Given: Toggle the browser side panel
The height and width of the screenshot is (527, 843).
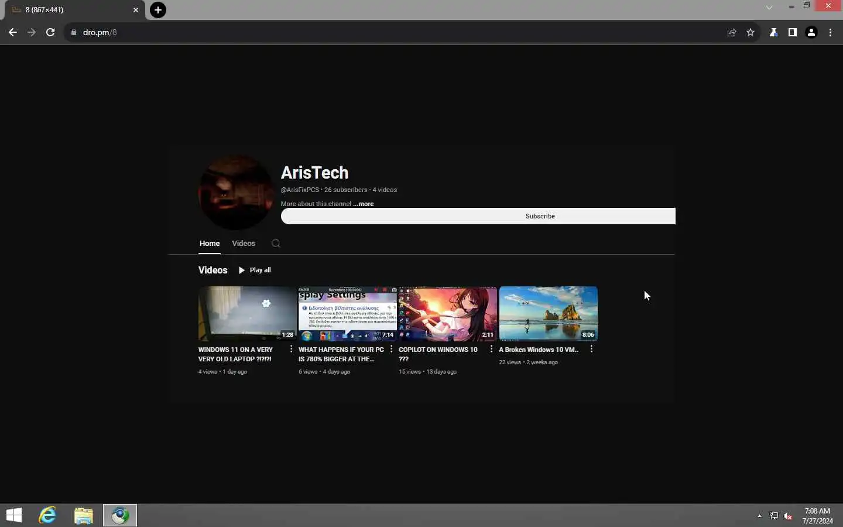Looking at the screenshot, I should [793, 32].
